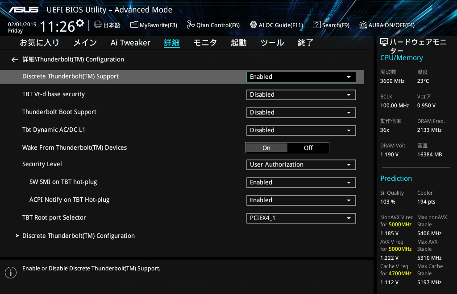Image resolution: width=457 pixels, height=294 pixels.
Task: Click the info icon beside the help text
Action: [x=11, y=273]
